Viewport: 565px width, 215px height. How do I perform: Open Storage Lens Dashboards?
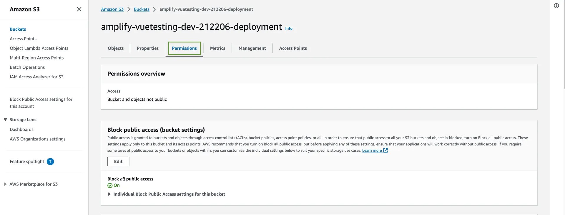(22, 129)
